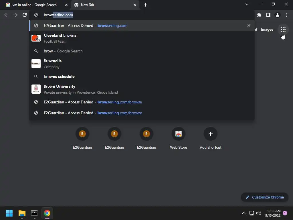Open the command prompt taskbar icon
This screenshot has width=293, height=220.
click(34, 213)
